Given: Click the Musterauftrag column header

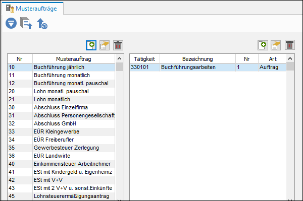Looking at the screenshot, I should coord(74,59).
